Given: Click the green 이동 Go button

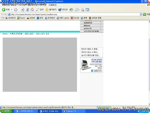Looking at the screenshot, I should pyautogui.click(x=146, y=14).
